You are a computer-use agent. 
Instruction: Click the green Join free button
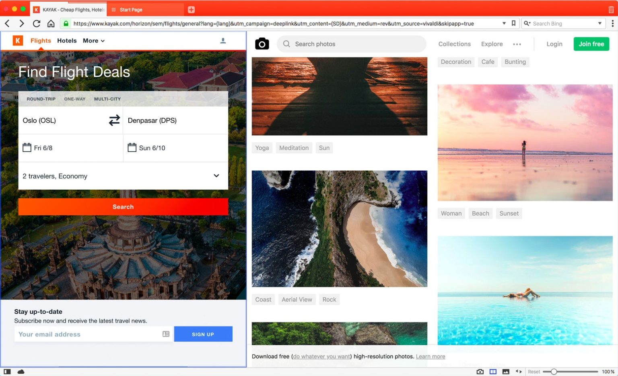point(591,44)
